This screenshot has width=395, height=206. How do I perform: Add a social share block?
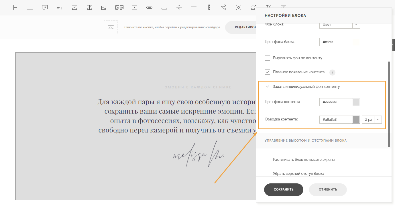(x=223, y=8)
